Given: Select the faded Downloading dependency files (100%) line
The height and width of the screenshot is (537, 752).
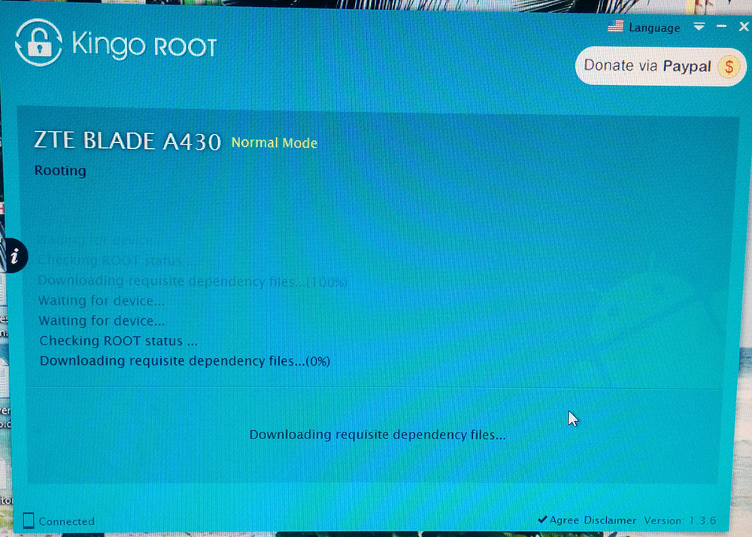Looking at the screenshot, I should coord(193,281).
